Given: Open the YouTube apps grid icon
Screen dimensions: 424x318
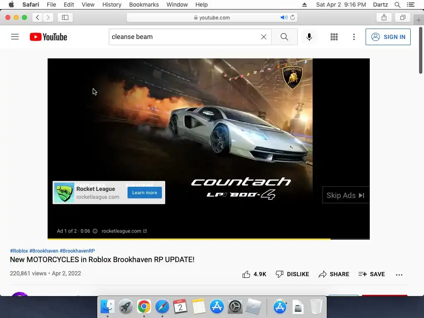Looking at the screenshot, I should click(334, 37).
